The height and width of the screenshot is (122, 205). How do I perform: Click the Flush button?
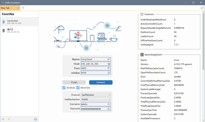tap(74, 82)
